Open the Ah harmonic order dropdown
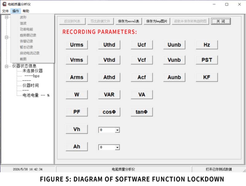Screen dimensions: 246x186 (x=117, y=147)
